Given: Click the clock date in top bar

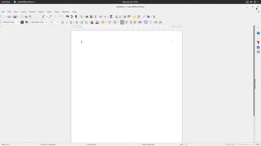Looking at the screenshot, I should point(130,2).
